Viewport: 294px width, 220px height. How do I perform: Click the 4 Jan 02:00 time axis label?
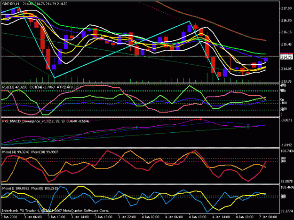[151, 217]
